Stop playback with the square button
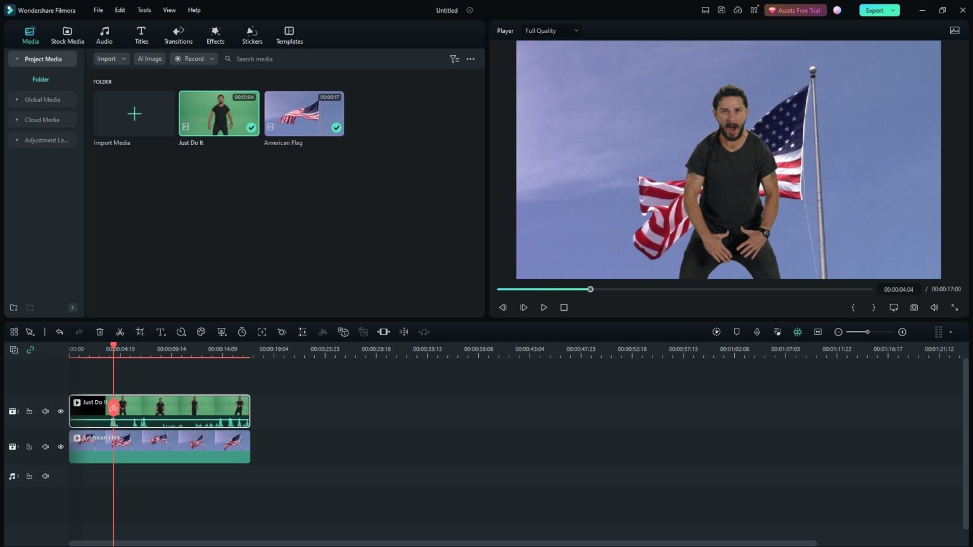This screenshot has width=973, height=547. 564,307
